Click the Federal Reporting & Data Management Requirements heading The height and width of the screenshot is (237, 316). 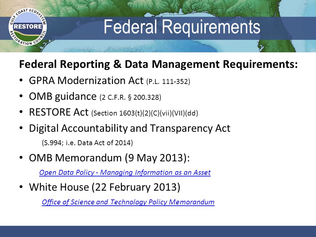point(158,64)
